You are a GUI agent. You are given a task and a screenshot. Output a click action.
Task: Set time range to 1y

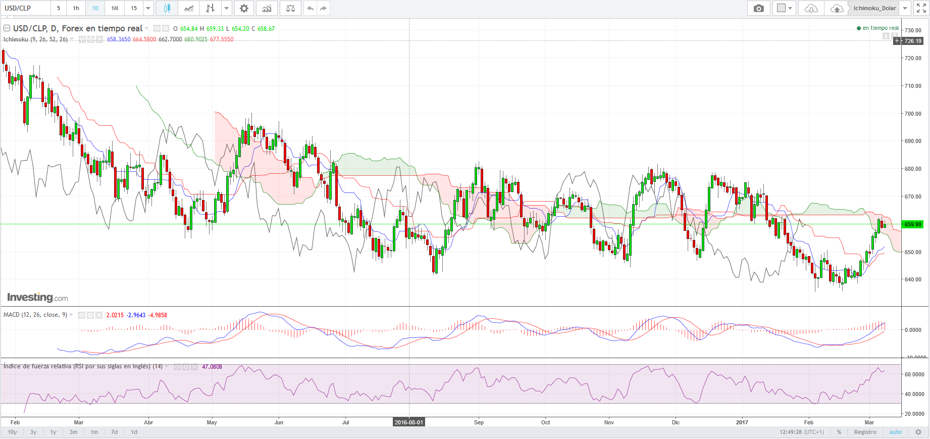click(53, 432)
